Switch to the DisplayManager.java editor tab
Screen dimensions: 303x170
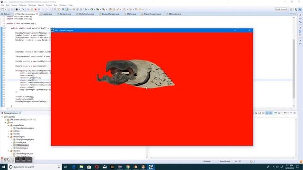tap(109, 14)
